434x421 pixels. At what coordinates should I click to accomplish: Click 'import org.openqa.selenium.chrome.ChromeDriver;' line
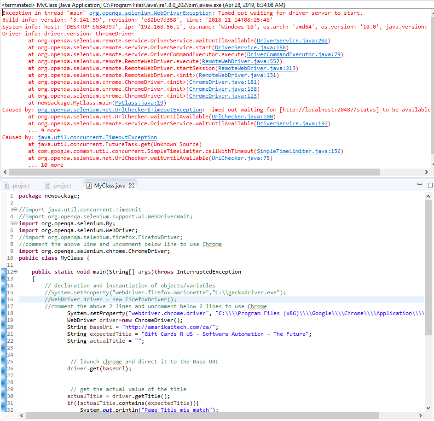(94, 251)
